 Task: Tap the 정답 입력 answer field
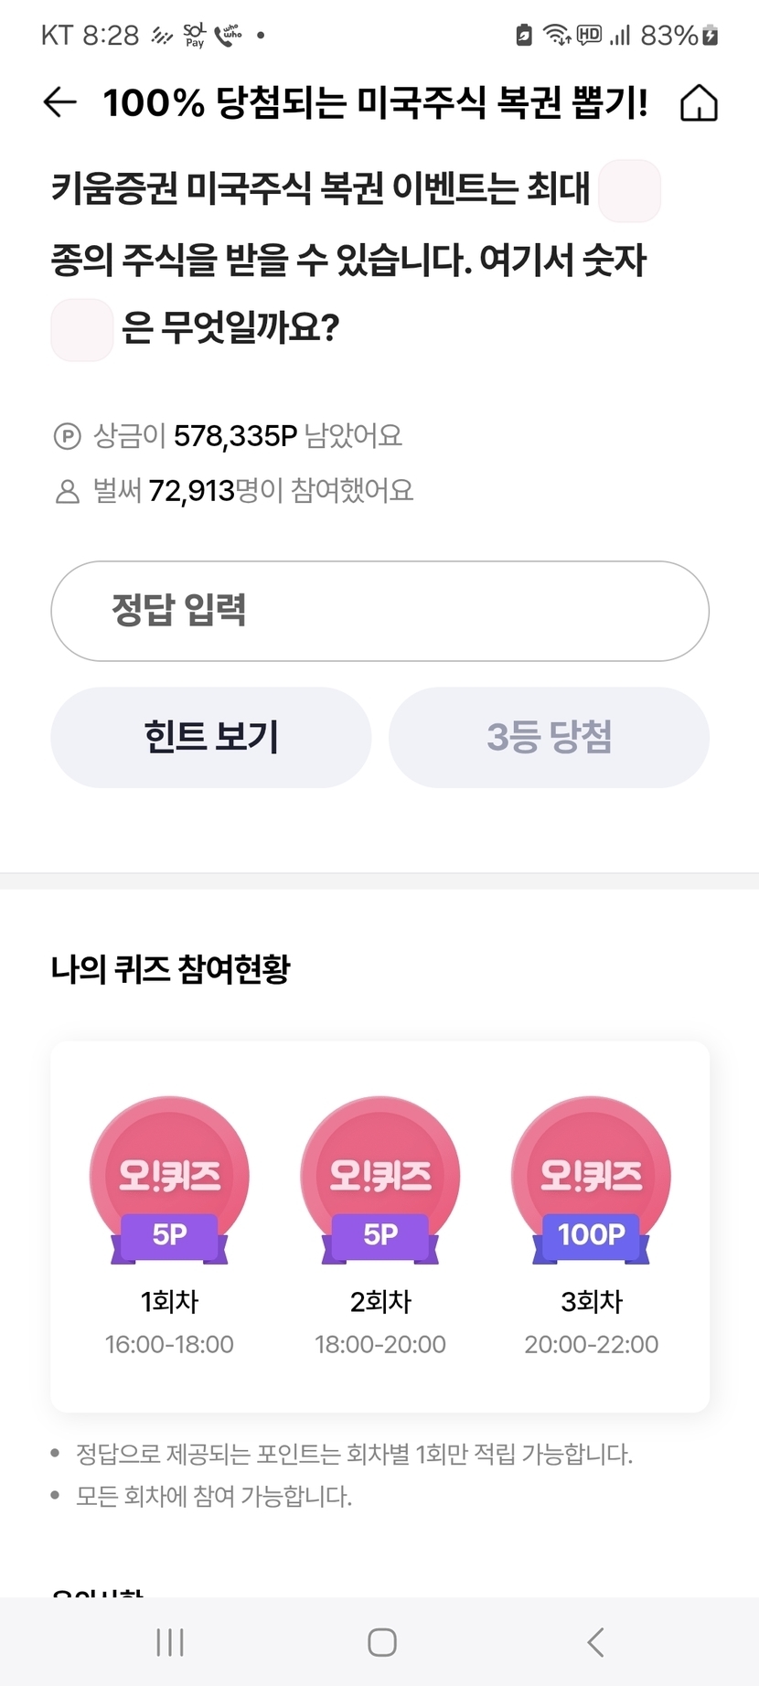[x=379, y=611]
